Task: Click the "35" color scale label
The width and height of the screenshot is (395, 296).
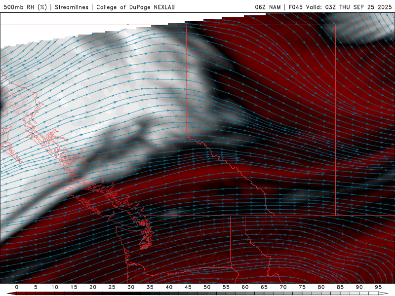Action: click(150, 287)
